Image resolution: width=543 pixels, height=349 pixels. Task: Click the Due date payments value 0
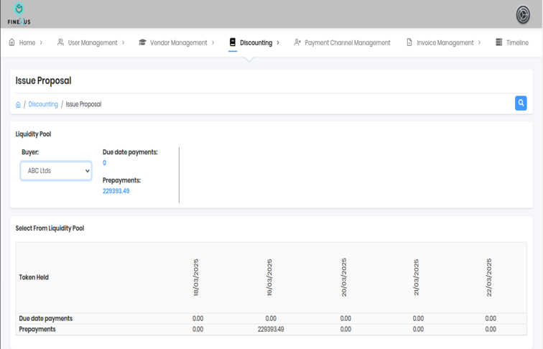(104, 163)
